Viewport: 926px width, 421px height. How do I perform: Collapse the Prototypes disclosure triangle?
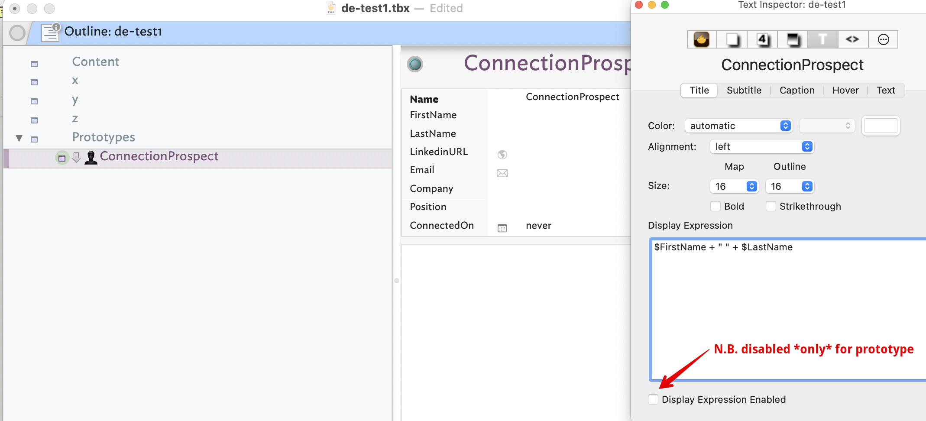pyautogui.click(x=19, y=138)
